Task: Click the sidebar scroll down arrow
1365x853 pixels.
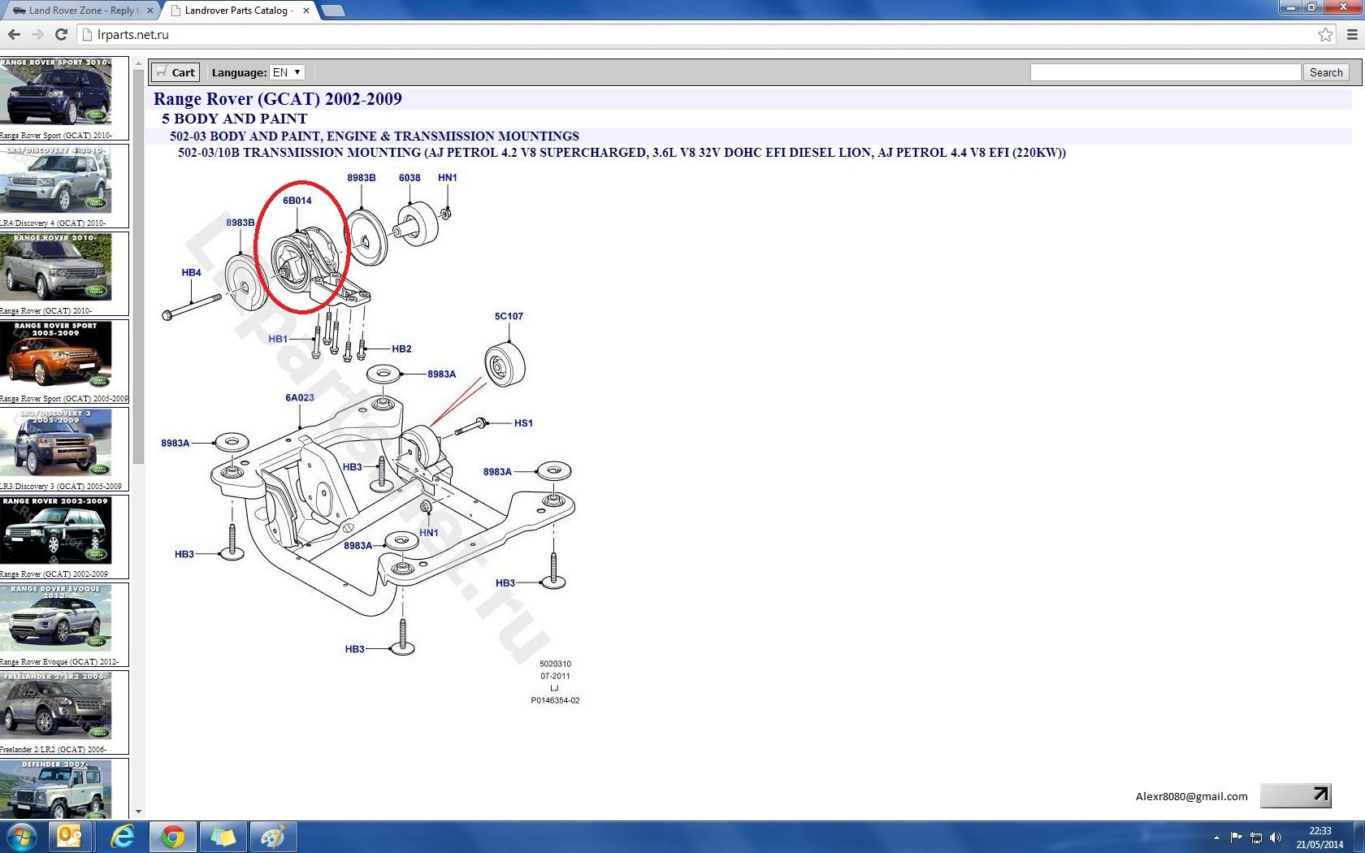Action: (x=138, y=811)
